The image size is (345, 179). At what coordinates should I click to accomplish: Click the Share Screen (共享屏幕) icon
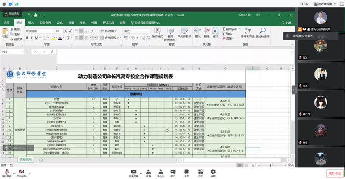(x=134, y=172)
